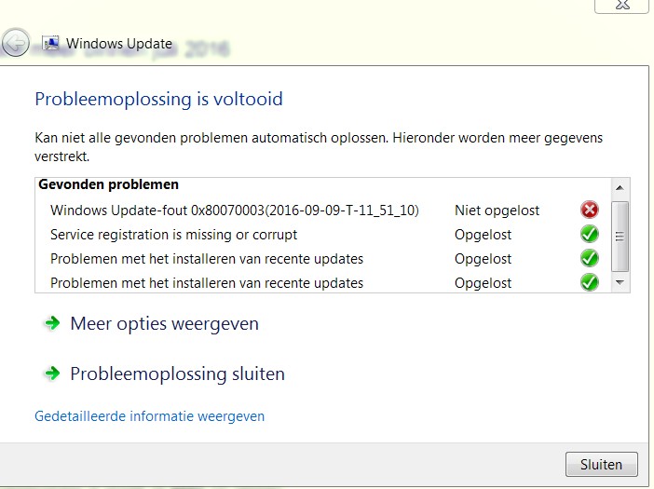Click green arrow beside Meer opties weergeven
This screenshot has height=489, width=654.
(x=52, y=323)
